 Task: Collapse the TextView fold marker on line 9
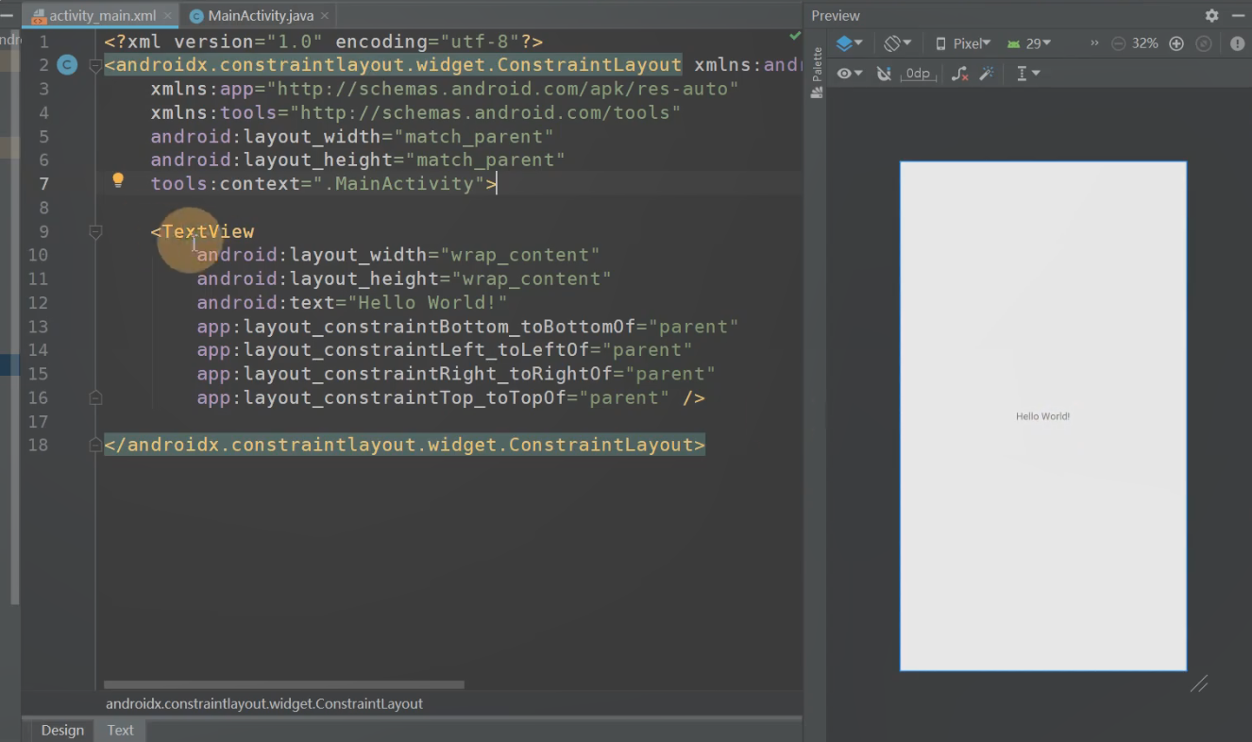point(94,231)
